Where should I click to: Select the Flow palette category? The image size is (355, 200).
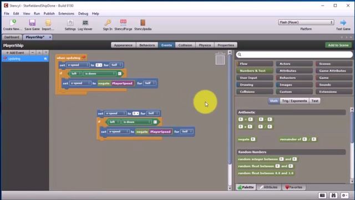click(x=255, y=64)
